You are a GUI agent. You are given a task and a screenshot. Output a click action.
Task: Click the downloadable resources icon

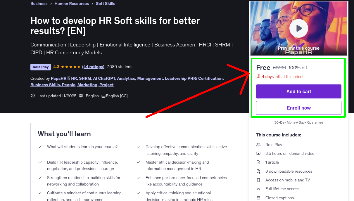258,171
